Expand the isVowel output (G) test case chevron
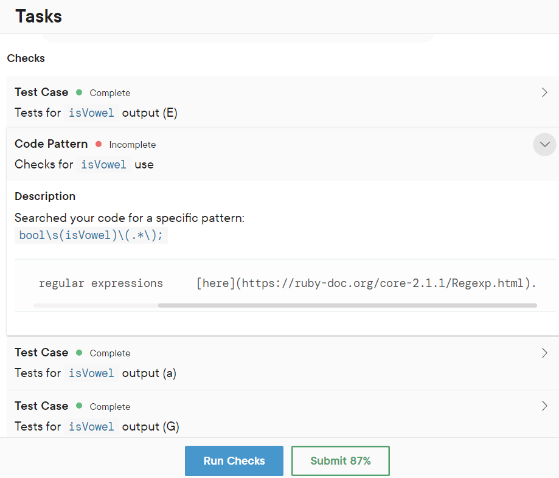This screenshot has width=559, height=478. click(x=544, y=406)
